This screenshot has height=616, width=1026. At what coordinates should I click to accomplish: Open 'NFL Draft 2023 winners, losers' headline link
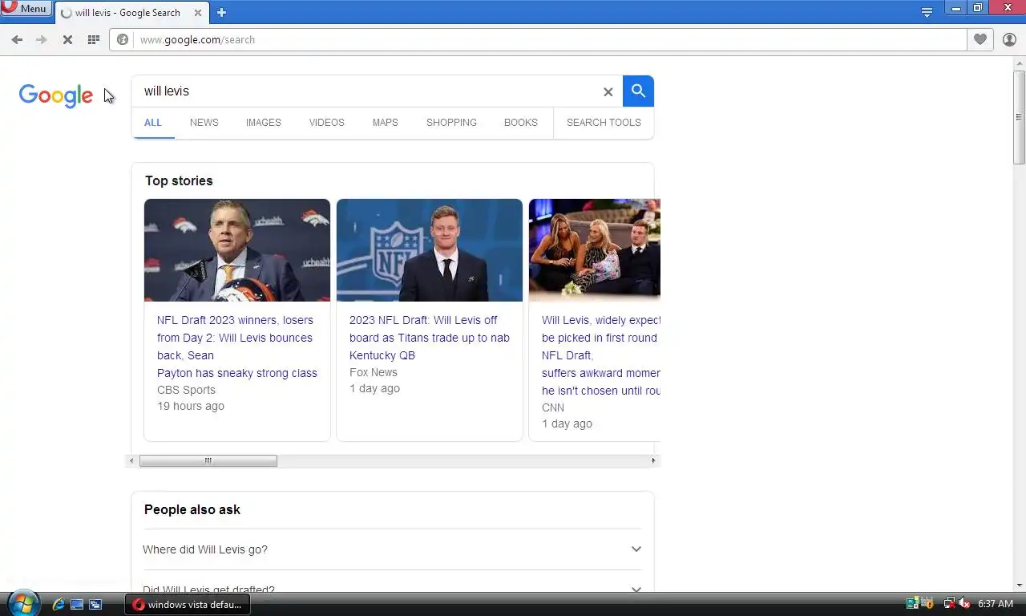(x=237, y=346)
